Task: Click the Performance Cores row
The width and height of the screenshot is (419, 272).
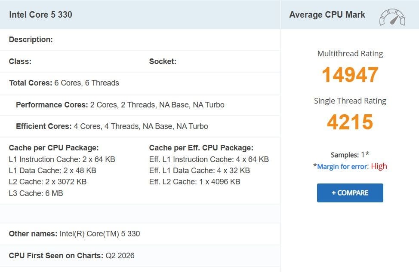Action: (120, 105)
